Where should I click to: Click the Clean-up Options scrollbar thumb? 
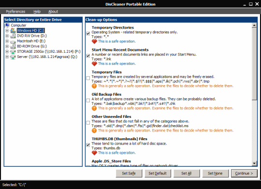coord(254,64)
